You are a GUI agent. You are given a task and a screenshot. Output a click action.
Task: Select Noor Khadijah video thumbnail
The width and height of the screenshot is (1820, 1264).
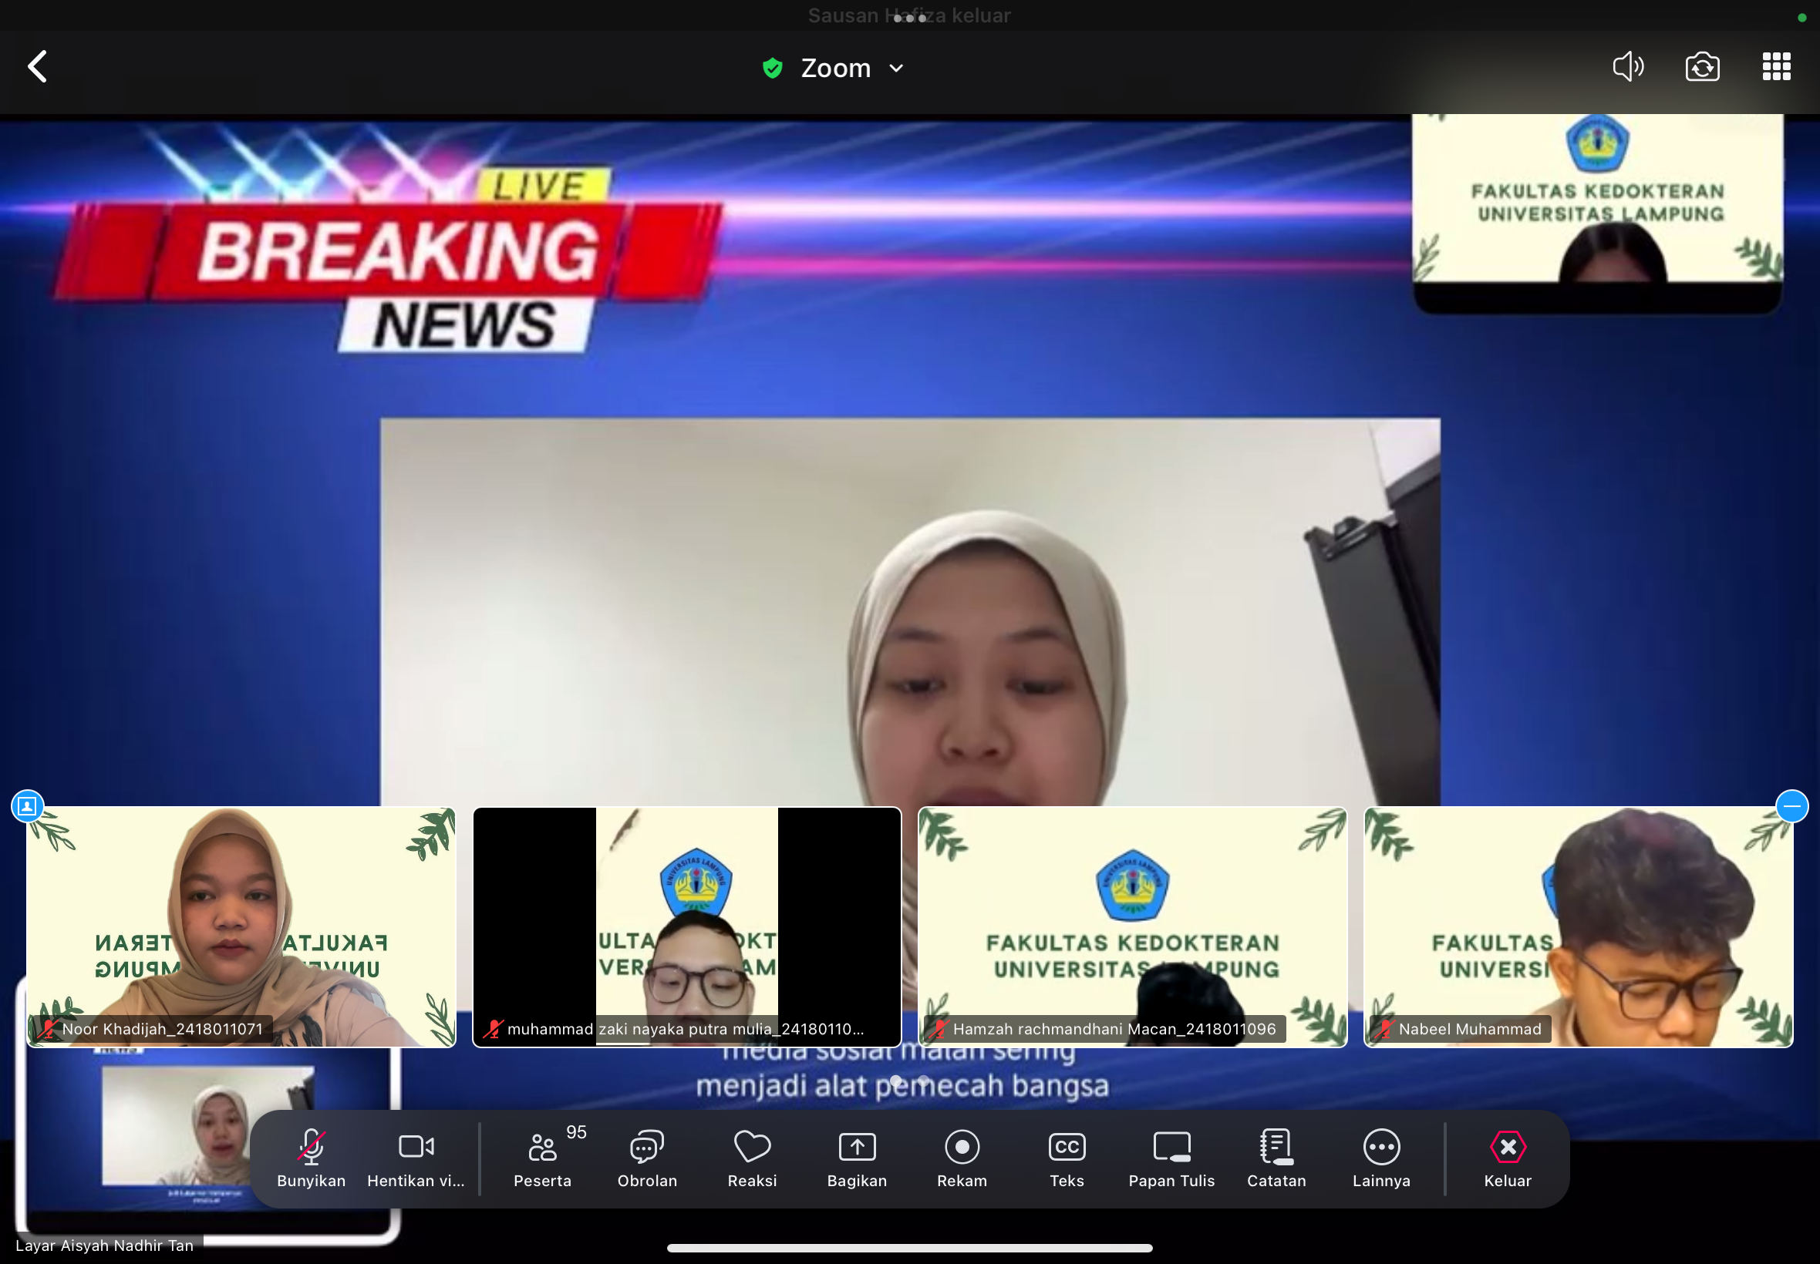[x=241, y=926]
